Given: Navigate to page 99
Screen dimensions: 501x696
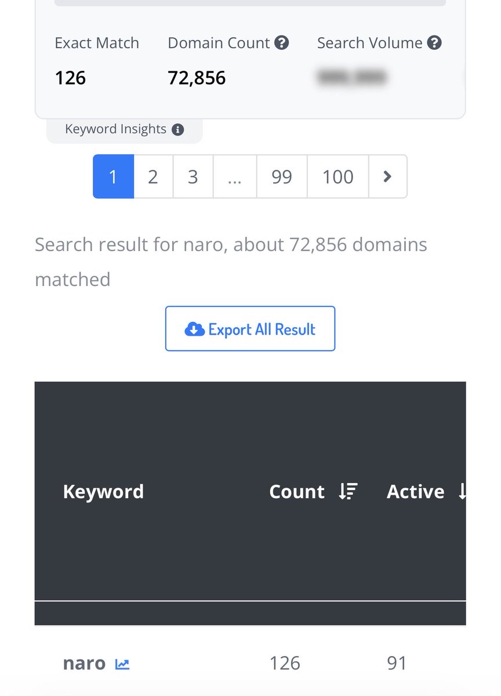Looking at the screenshot, I should 282,176.
